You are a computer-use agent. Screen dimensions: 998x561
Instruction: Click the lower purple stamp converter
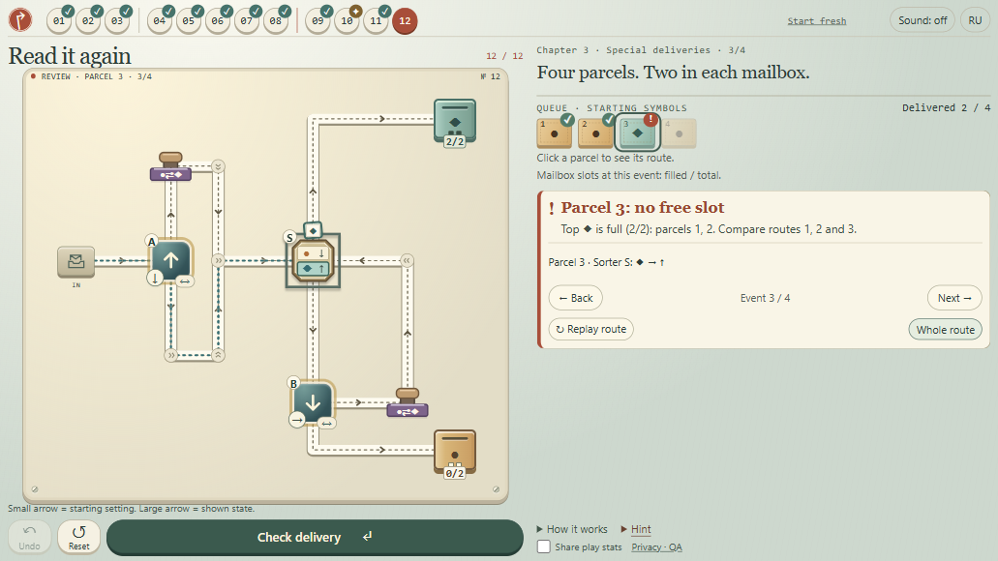[408, 404]
